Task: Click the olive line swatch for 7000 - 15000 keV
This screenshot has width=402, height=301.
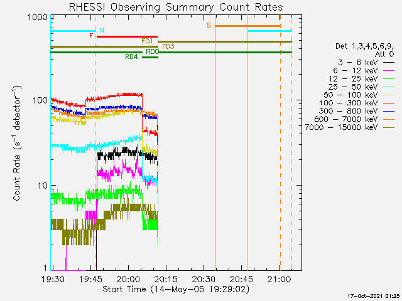Action: 389,127
